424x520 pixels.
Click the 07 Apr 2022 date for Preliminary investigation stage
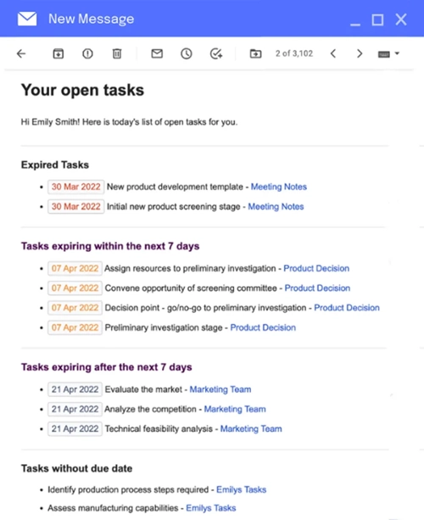click(75, 327)
